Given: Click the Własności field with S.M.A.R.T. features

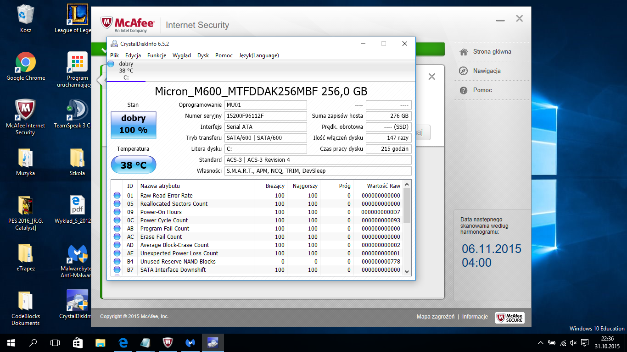Looking at the screenshot, I should point(318,171).
